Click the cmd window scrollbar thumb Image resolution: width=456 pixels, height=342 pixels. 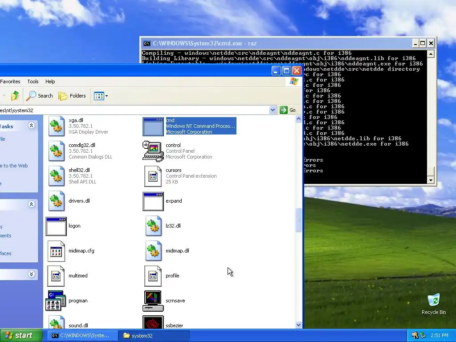point(431,171)
